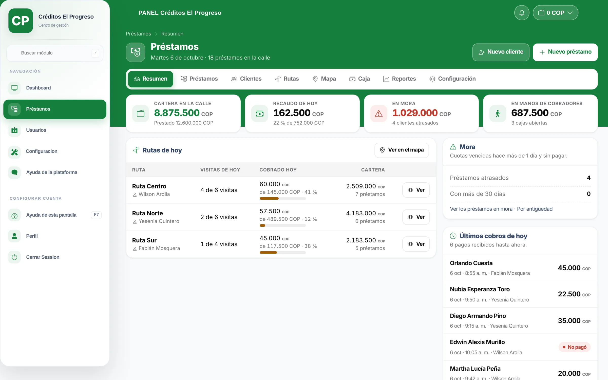Click the En Mora warning triangle icon
This screenshot has height=380, width=608.
point(378,113)
